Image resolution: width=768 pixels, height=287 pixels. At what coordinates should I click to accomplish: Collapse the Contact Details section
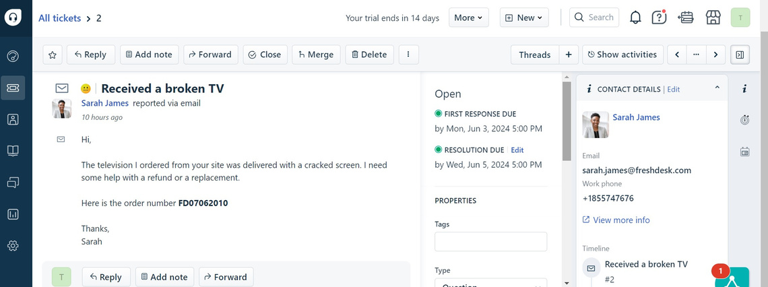717,88
